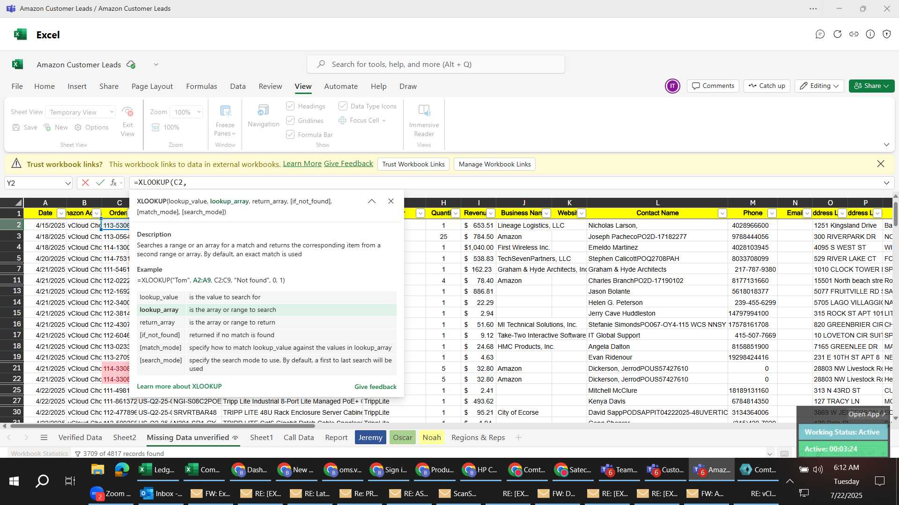
Task: Open Windows Start menu
Action: point(14,481)
